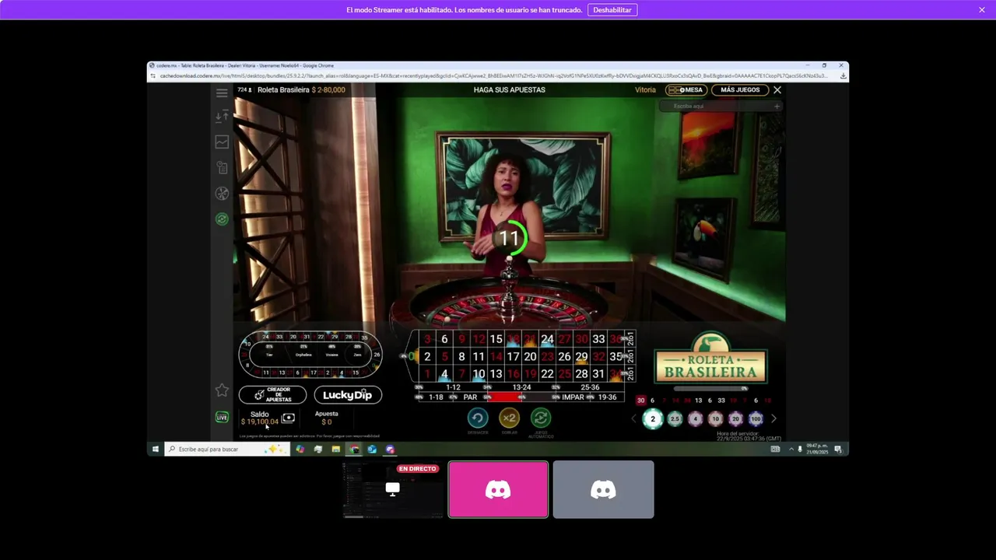Click the cash deposit icon beside Saldo
Image resolution: width=996 pixels, height=560 pixels.
pyautogui.click(x=288, y=418)
